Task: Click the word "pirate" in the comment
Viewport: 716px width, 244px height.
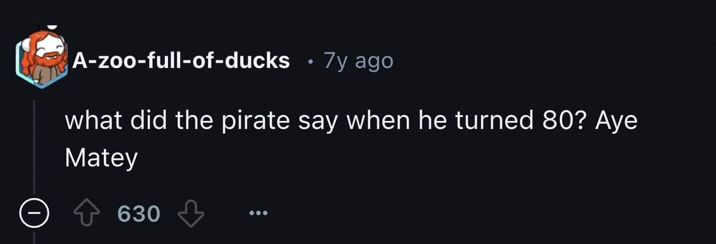Action: pyautogui.click(x=251, y=123)
